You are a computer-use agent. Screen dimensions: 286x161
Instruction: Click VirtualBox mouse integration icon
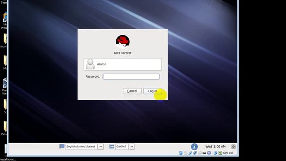[215, 153]
